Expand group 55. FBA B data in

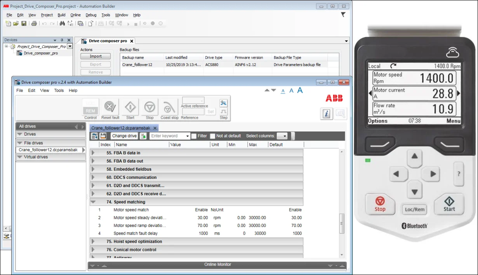click(93, 153)
